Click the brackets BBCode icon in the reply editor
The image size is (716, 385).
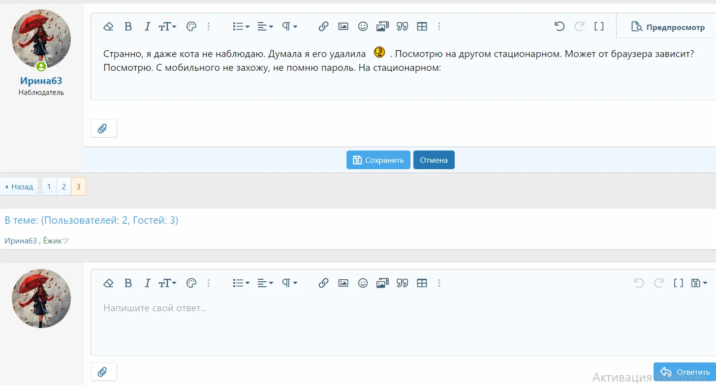point(678,283)
